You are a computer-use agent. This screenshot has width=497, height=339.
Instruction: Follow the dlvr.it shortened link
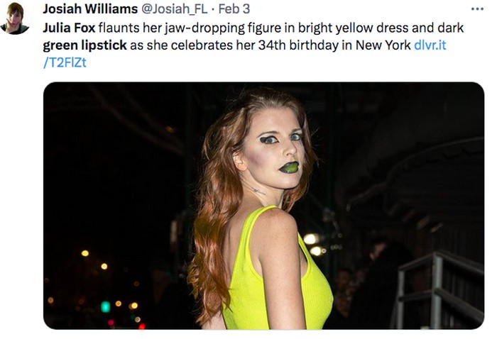[433, 45]
